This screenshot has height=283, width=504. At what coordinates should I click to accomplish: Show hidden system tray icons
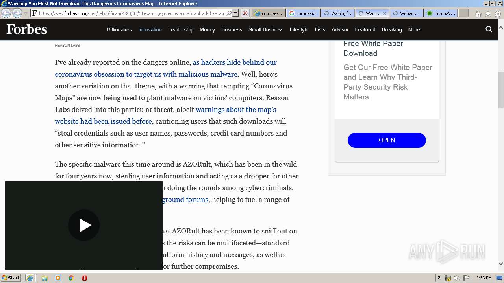[x=439, y=278]
